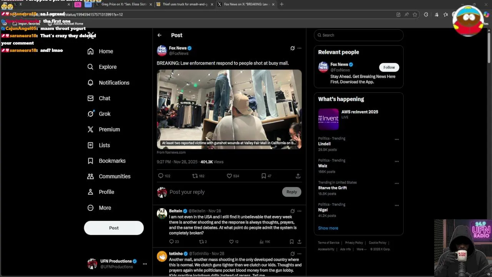This screenshot has height=277, width=492.
Task: Open Ads info footer link
Action: coord(345,249)
